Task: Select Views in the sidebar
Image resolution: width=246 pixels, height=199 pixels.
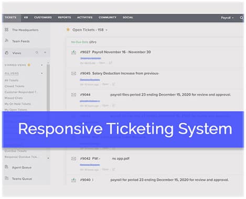Action: [17, 53]
